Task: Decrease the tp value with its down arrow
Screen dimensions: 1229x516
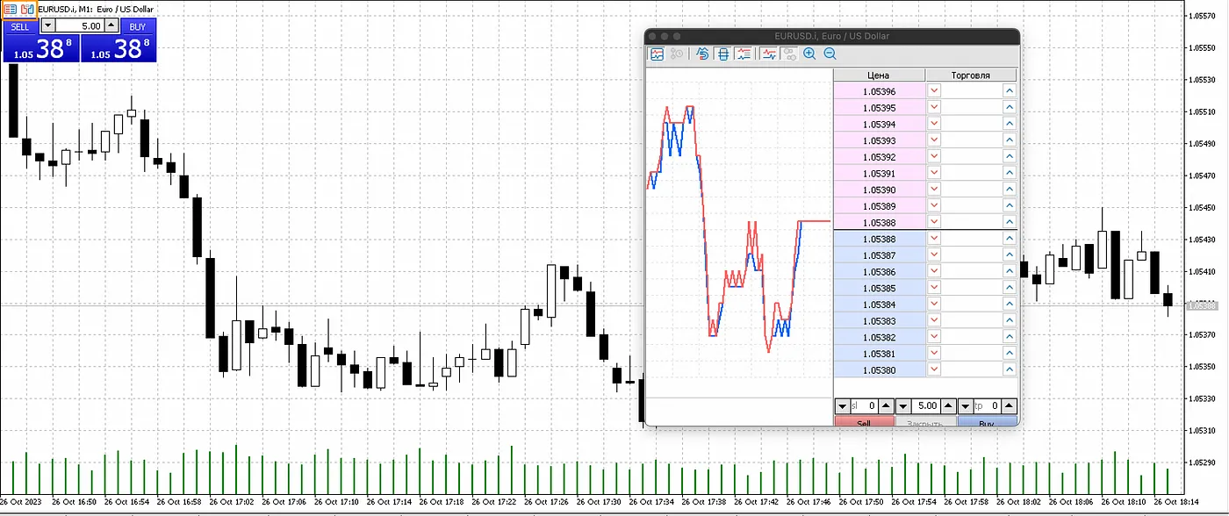Action: tap(965, 406)
